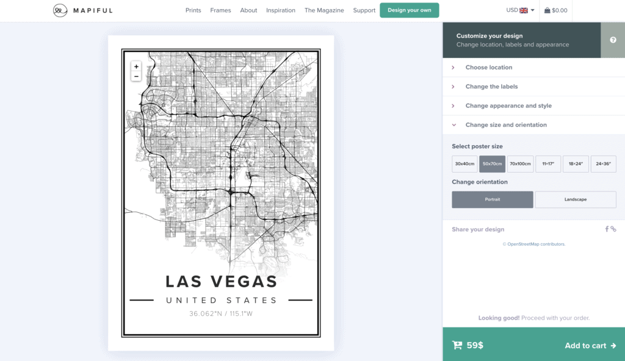Open the help question mark icon
625x361 pixels.
coord(613,40)
